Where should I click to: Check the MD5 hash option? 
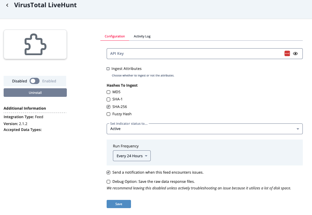pyautogui.click(x=109, y=92)
